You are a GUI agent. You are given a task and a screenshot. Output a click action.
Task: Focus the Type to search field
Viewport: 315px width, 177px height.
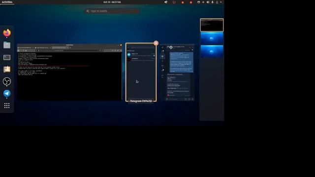tap(112, 11)
